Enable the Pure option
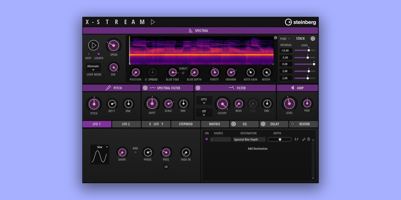This screenshot has height=200, width=401. 289,39
